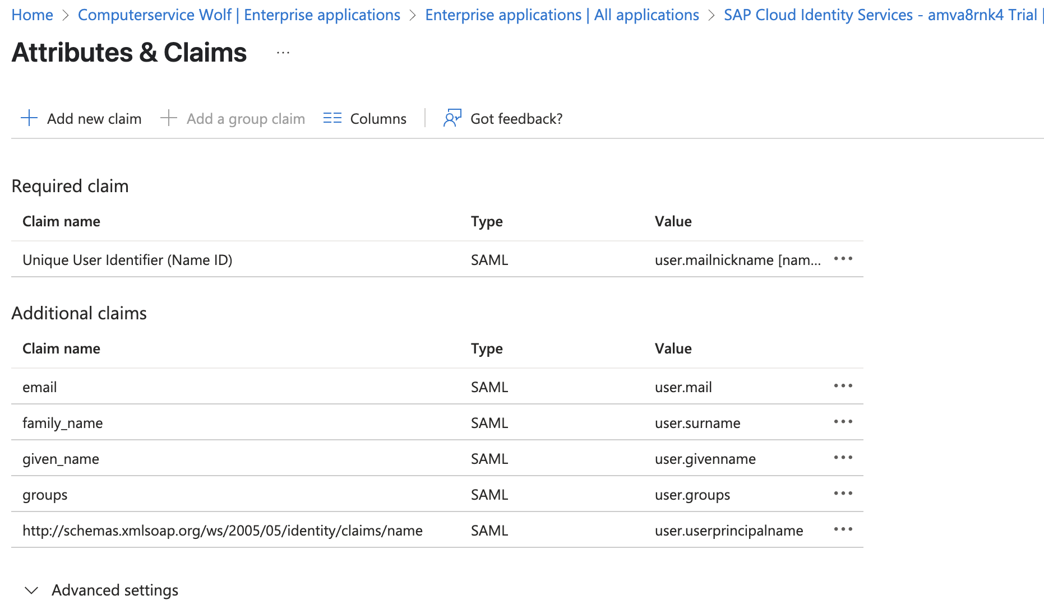Open more options beside Attributes & Claims title

coord(283,53)
